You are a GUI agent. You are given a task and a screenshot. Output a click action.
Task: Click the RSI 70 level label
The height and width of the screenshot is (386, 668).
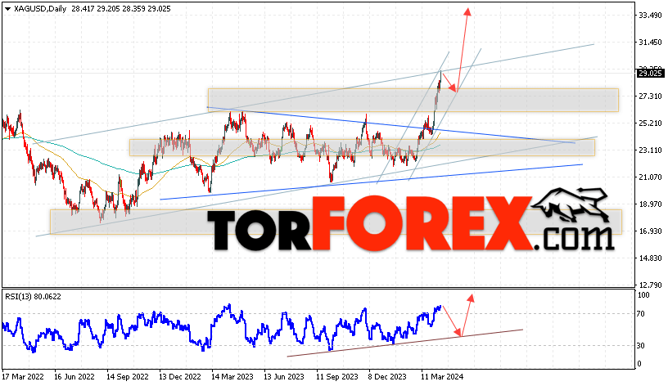(x=640, y=314)
